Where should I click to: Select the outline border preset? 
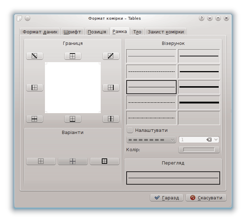(x=104, y=161)
